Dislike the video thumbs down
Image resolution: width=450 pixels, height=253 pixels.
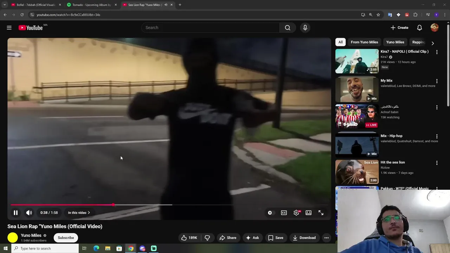tap(207, 238)
